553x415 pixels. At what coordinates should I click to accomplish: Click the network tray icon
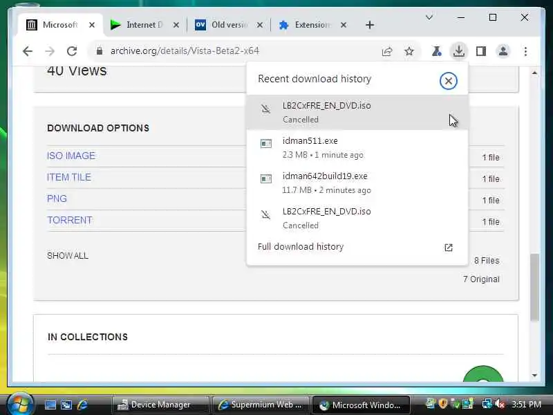487,404
